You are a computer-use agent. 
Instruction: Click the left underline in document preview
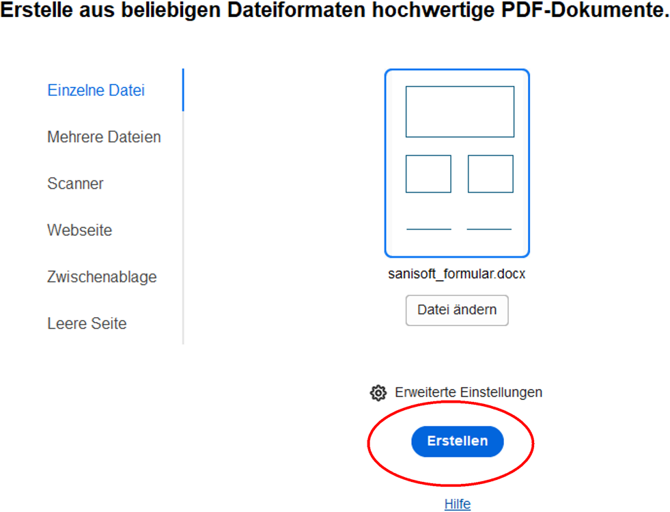[x=429, y=229]
